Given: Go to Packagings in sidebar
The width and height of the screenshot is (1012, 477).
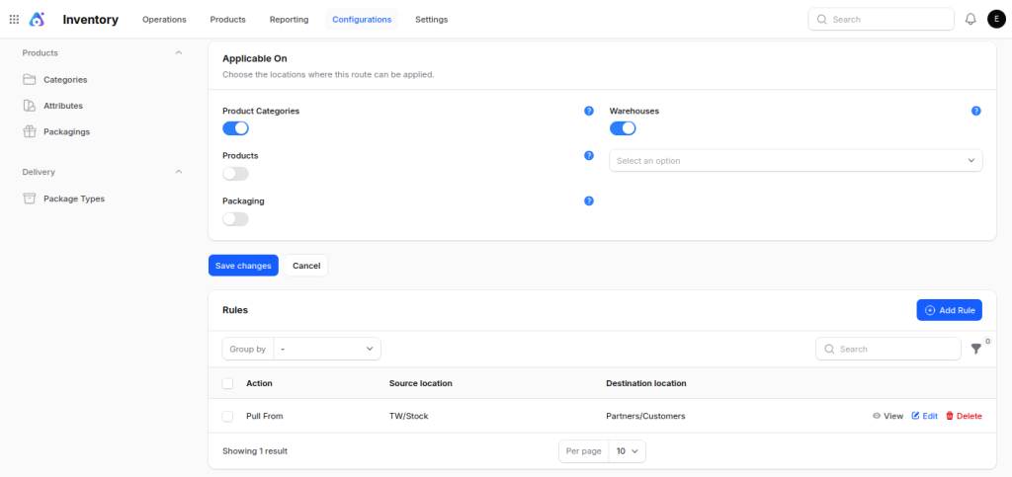Looking at the screenshot, I should point(67,131).
